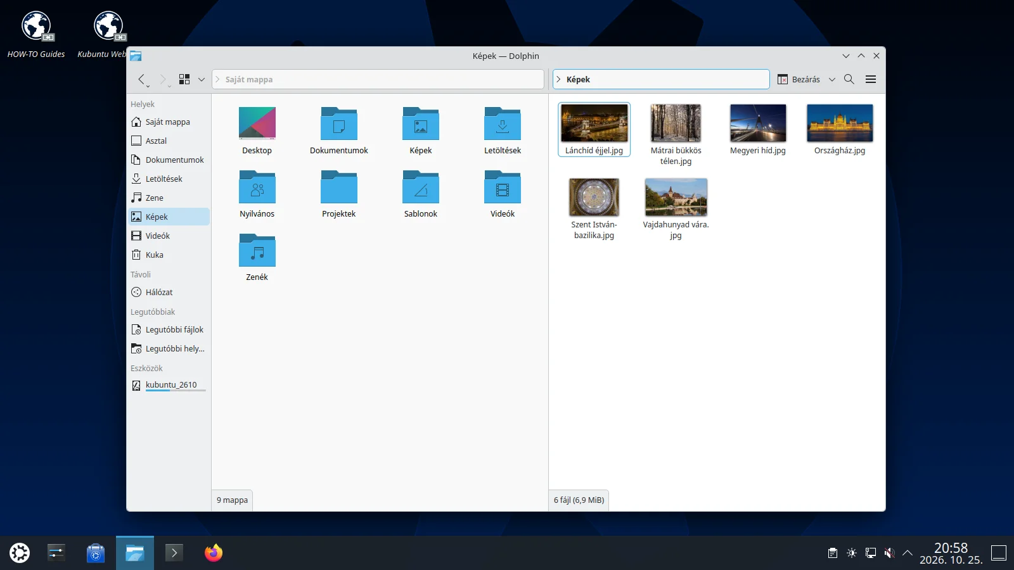Image resolution: width=1014 pixels, height=570 pixels.
Task: Go back with the back arrow
Action: coord(141,79)
